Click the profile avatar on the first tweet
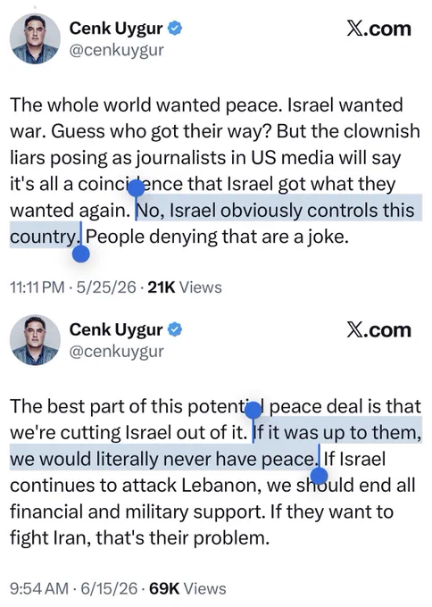This screenshot has height=607, width=432. pos(35,38)
